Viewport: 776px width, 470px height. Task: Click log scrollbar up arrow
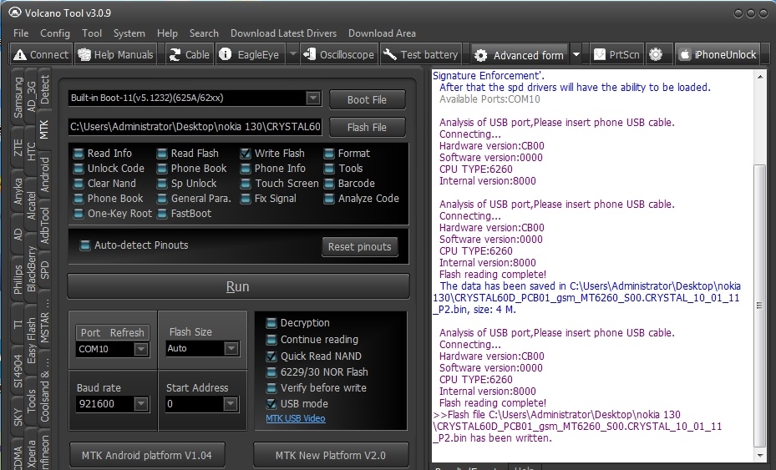pos(759,77)
